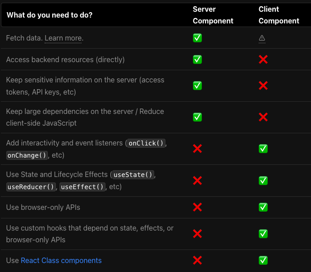Image resolution: width=311 pixels, height=272 pixels.
Task: Click the useEffect() code snippet
Action: pos(82,187)
